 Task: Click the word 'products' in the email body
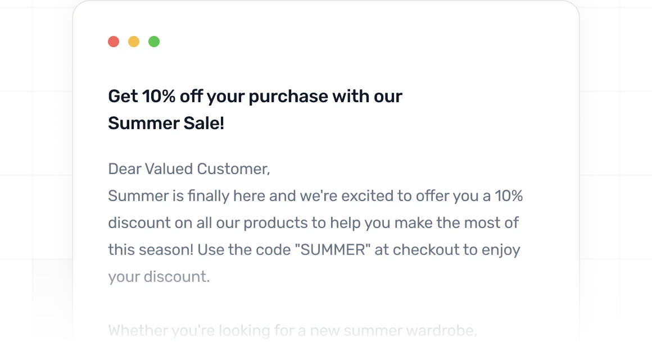pyautogui.click(x=276, y=223)
